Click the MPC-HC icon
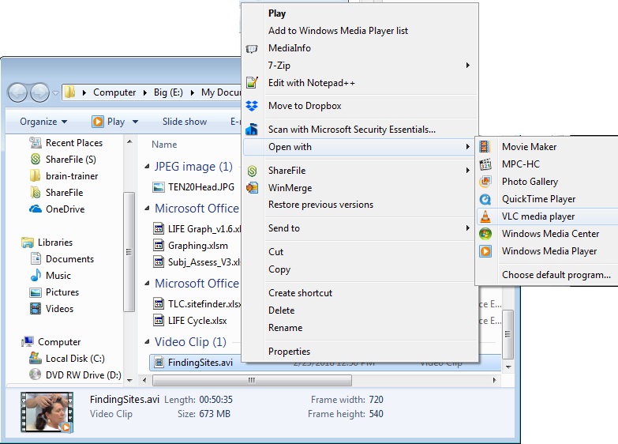The image size is (618, 444). click(x=485, y=164)
